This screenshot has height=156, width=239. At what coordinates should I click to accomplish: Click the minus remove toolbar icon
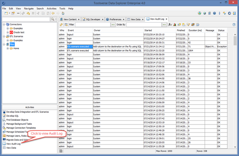pyautogui.click(x=18, y=13)
